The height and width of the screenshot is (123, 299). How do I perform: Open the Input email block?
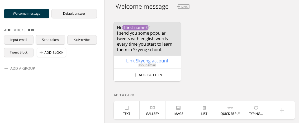point(19,40)
